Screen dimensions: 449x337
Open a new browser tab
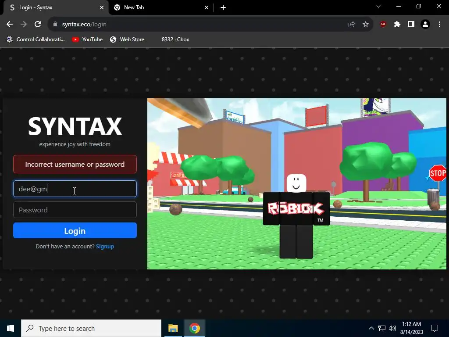[x=223, y=7]
